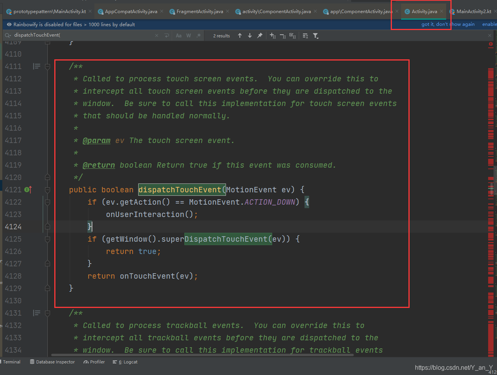Screen dimensions: 497x375
Task: Click the @param tag in Javadoc
Action: click(x=97, y=141)
